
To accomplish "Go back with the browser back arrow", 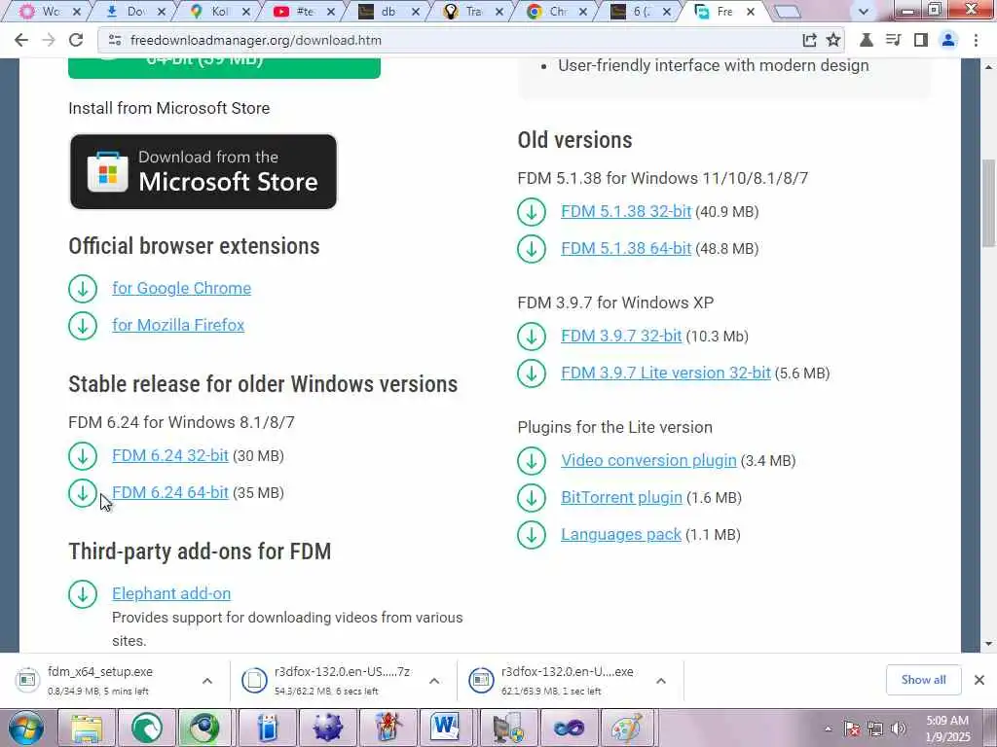I will click(x=21, y=40).
